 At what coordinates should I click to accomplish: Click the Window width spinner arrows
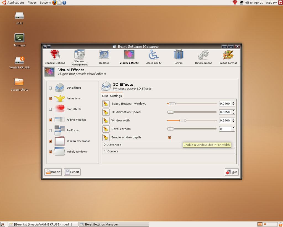point(233,121)
